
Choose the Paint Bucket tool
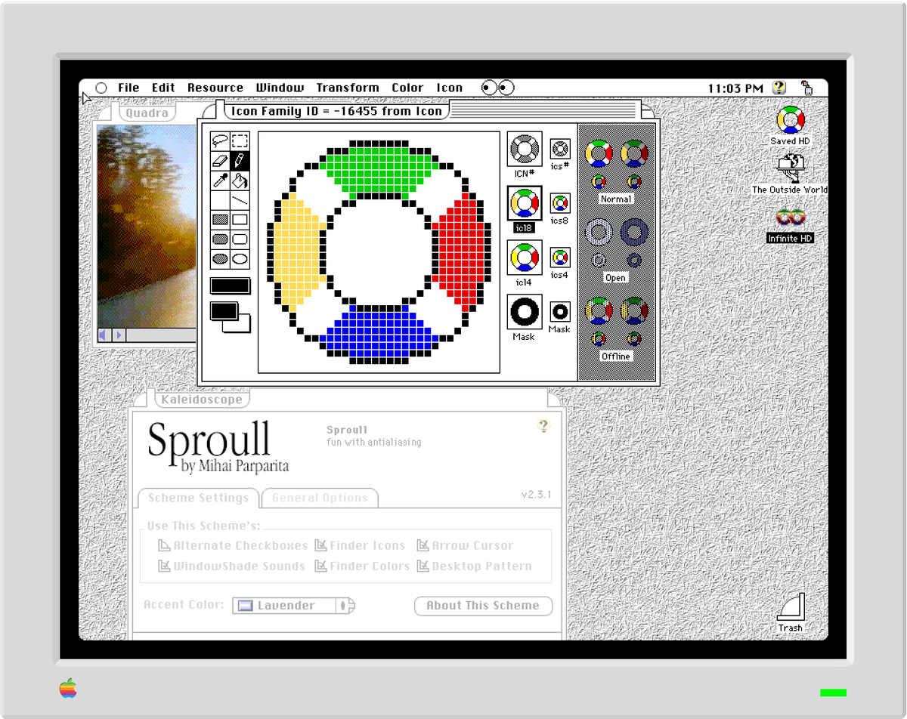pos(240,180)
